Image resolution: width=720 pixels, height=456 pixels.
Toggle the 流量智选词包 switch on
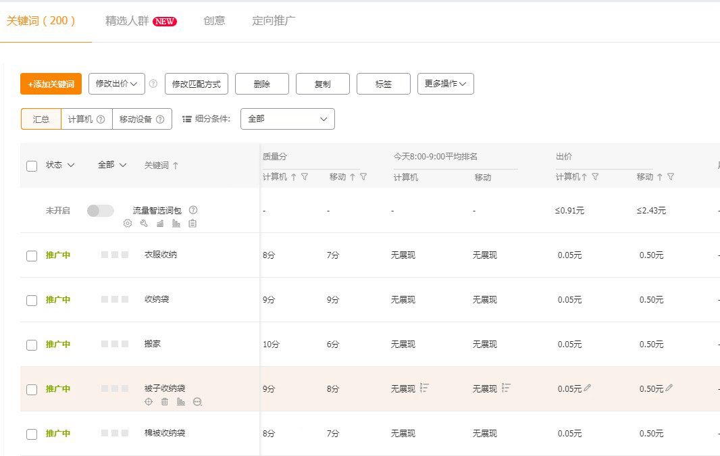(101, 211)
